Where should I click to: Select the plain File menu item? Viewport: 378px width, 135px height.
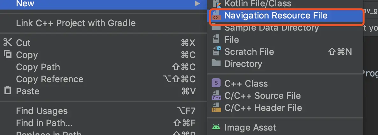(231, 39)
